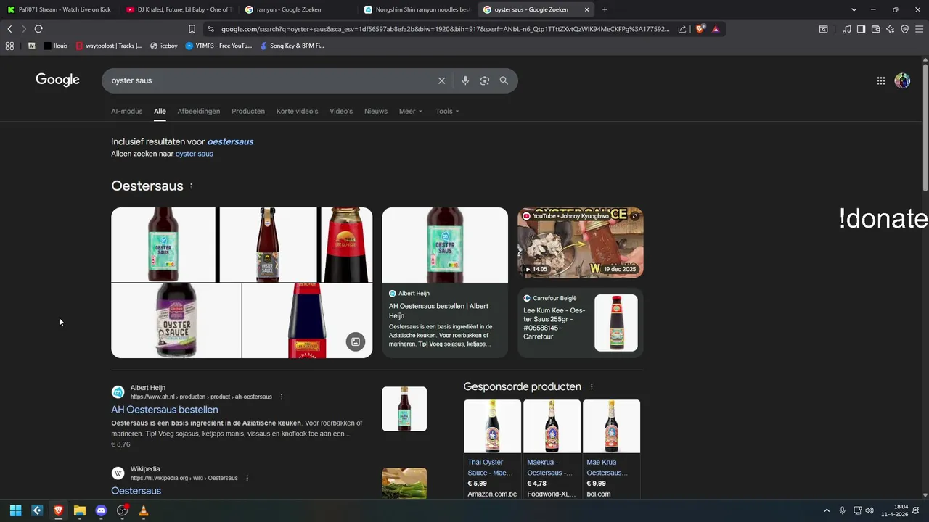Open the tab search dropdown arrow
929x522 pixels.
coord(854,9)
